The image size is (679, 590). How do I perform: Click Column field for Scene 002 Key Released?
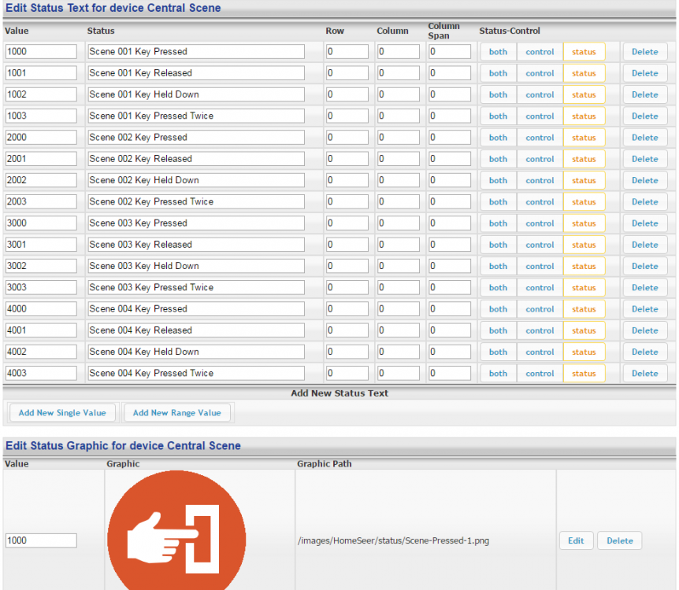398,159
